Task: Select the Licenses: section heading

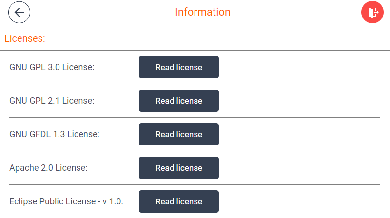Action: tap(25, 38)
